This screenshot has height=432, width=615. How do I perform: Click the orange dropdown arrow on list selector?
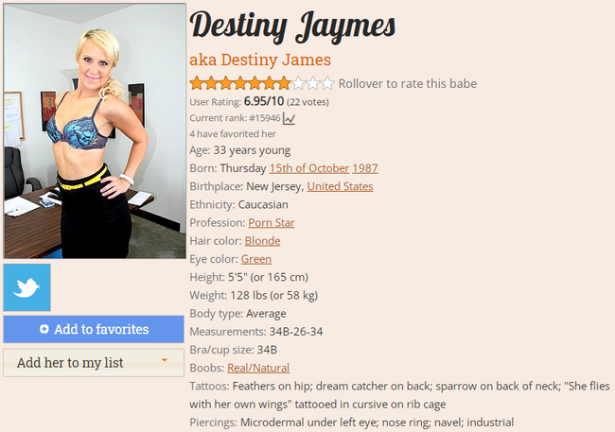pyautogui.click(x=165, y=360)
